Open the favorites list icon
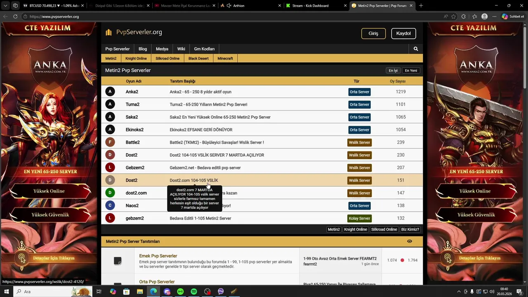This screenshot has height=297, width=528. (474, 16)
